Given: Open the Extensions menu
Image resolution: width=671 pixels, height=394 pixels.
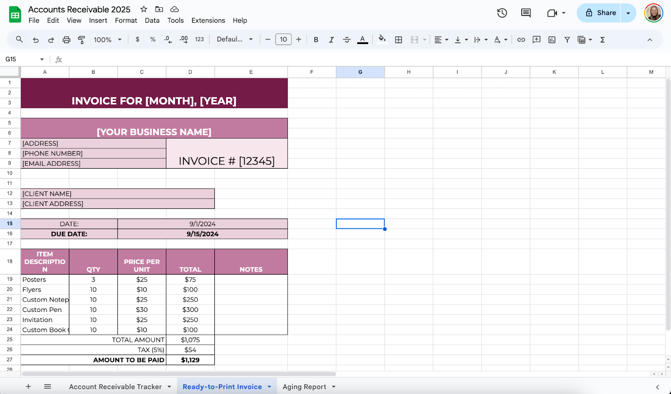Looking at the screenshot, I should click(208, 21).
